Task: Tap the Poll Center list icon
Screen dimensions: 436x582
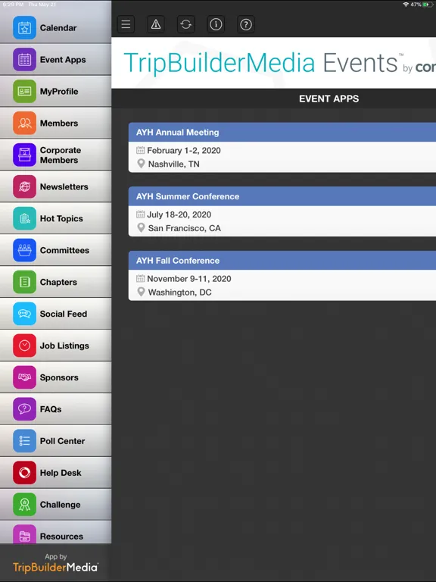Action: click(x=24, y=441)
